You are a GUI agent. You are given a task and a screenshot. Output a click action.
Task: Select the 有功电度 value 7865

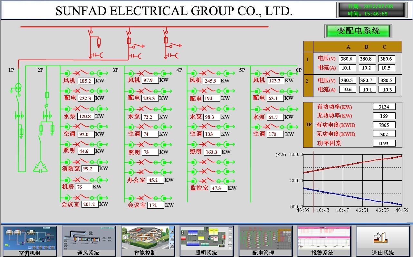[x=384, y=125]
